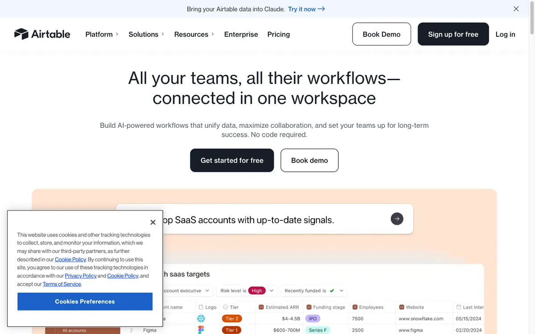Click Sign up for free
Image resolution: width=535 pixels, height=334 pixels.
point(453,34)
